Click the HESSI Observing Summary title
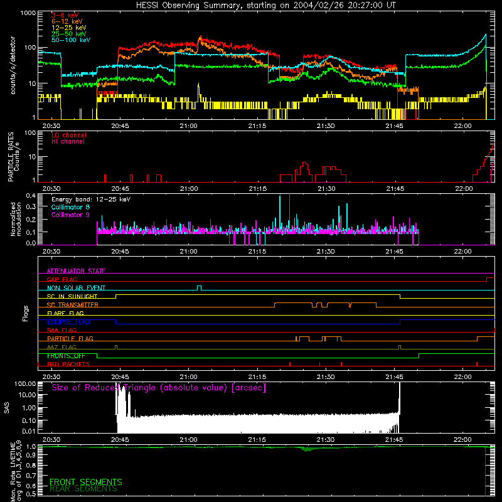The height and width of the screenshot is (502, 502). [265, 5]
